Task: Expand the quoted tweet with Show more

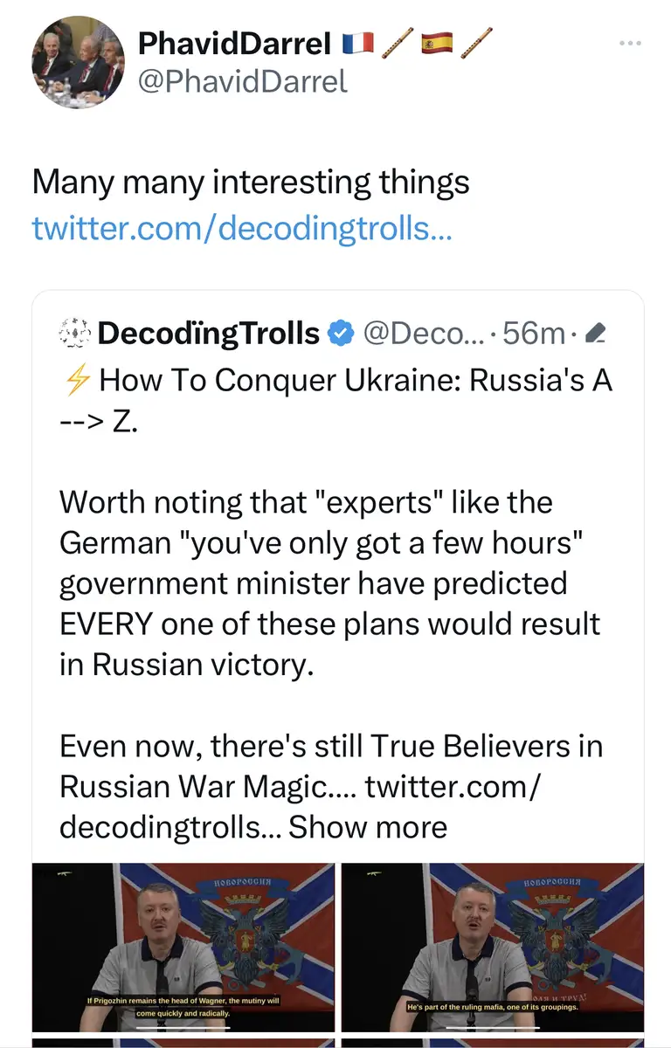Action: coord(368,826)
